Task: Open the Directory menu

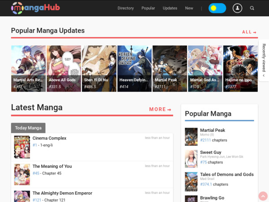Action: tap(126, 8)
